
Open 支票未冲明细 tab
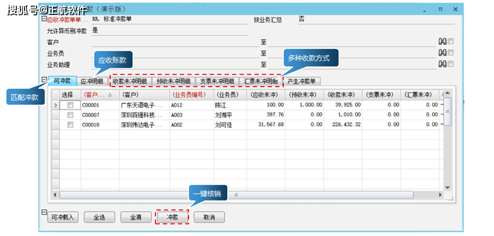tap(217, 81)
